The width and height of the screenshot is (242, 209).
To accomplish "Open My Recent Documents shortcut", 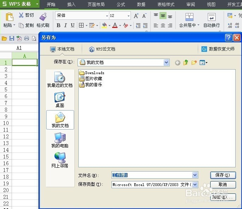I will (x=60, y=80).
